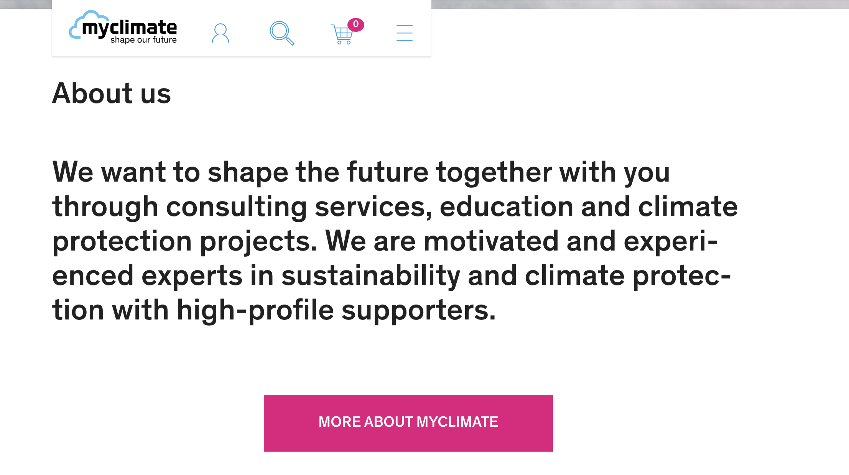Click the opening line 'We want to shape'

170,172
